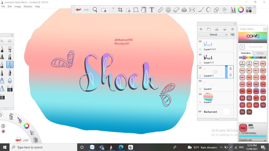Viewport: 269px width, 151px height.
Task: Select the highlighted ink pen brush
Action: click(10, 65)
